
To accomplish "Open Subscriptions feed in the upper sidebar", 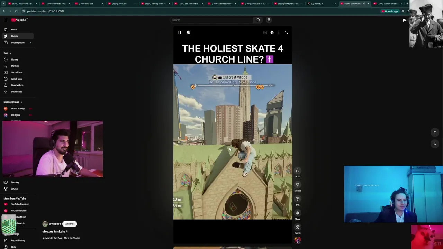I will pyautogui.click(x=17, y=43).
